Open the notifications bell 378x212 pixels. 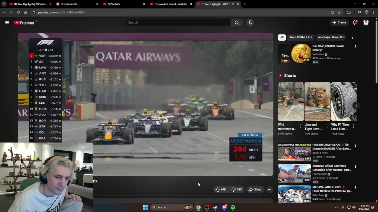coord(355,22)
